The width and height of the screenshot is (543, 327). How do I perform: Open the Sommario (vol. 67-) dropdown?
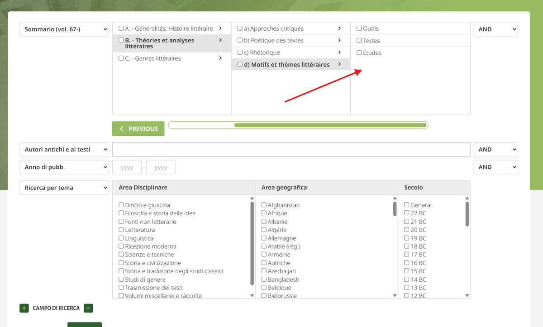tap(64, 29)
